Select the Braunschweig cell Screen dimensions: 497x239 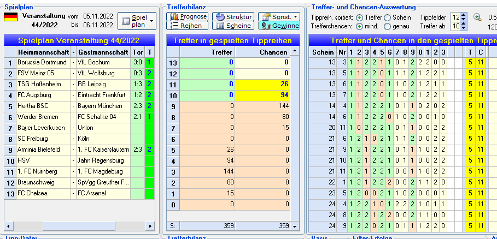43,182
